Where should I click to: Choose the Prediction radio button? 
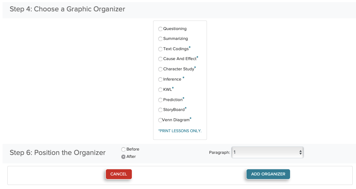160,100
